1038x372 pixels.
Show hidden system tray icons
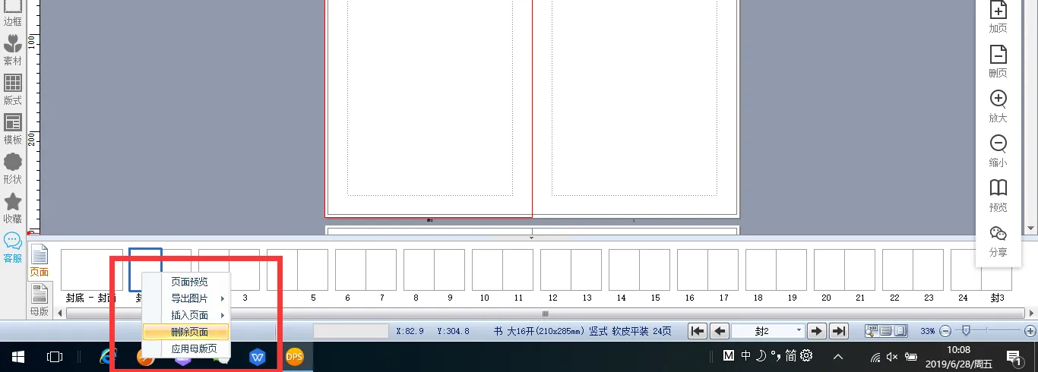pyautogui.click(x=838, y=356)
